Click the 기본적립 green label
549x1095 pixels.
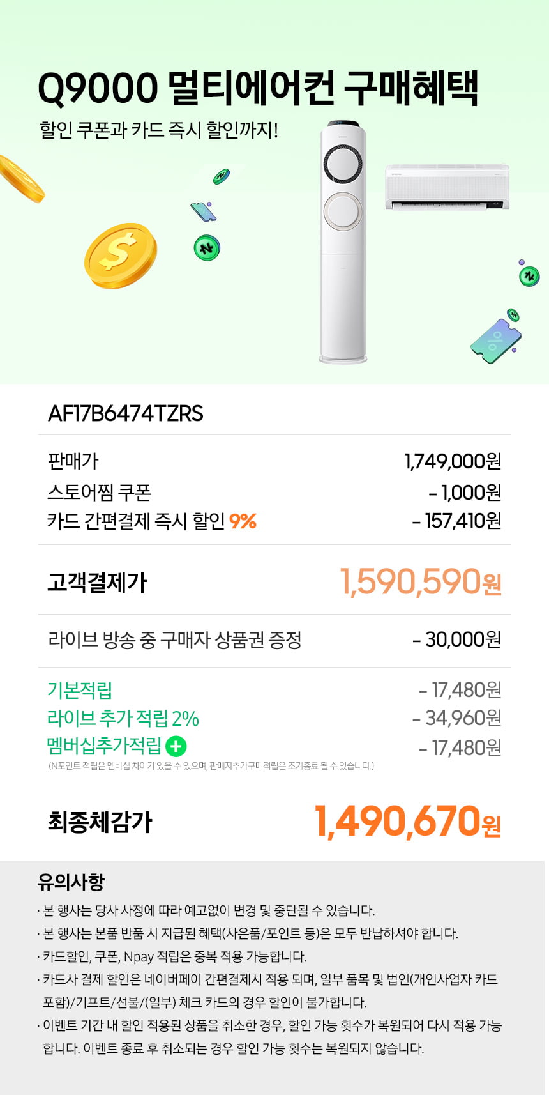point(80,690)
